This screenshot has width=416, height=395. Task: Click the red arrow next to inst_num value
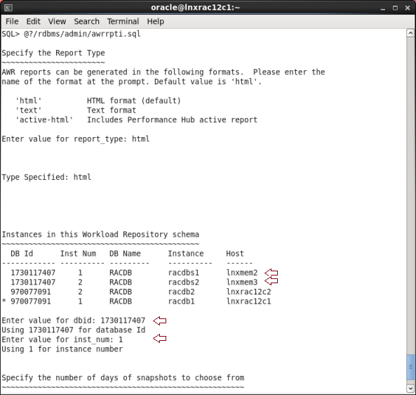coord(160,338)
